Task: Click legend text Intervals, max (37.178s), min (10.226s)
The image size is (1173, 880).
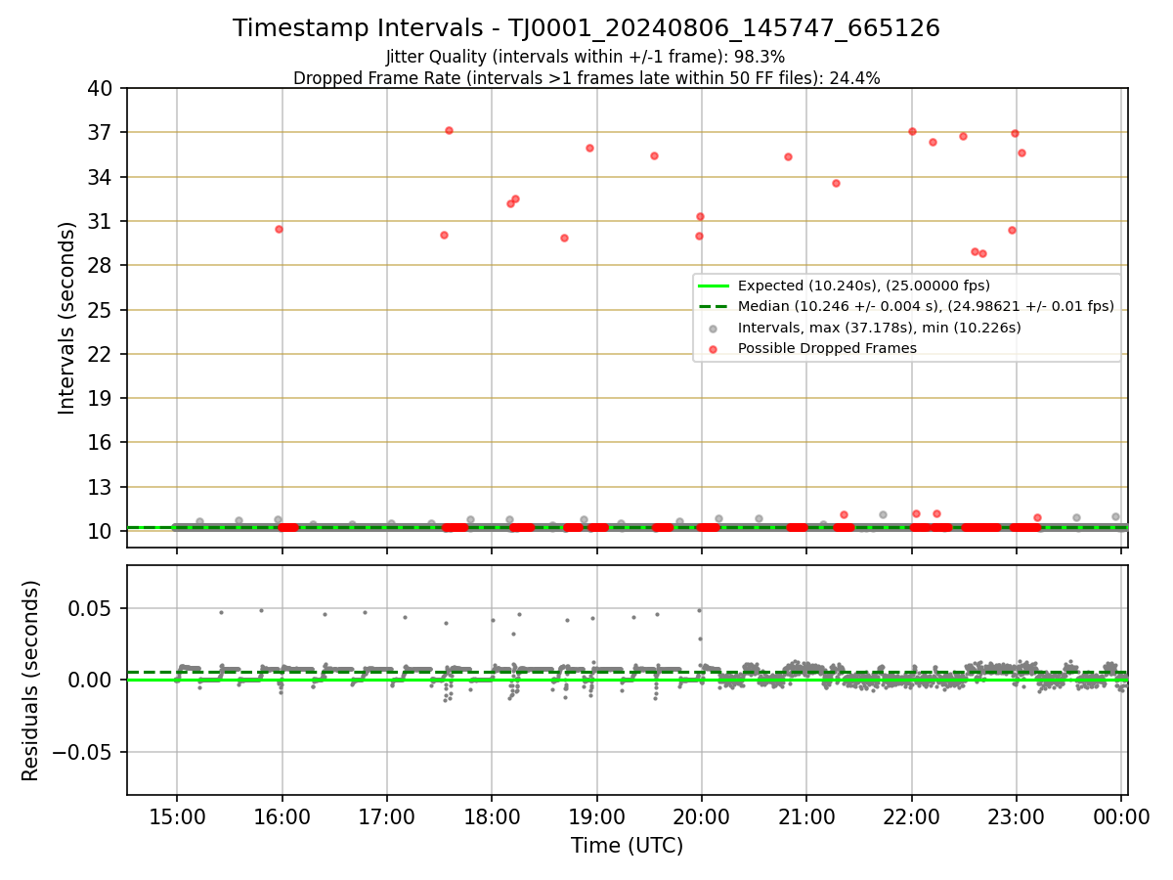Action: tap(880, 328)
